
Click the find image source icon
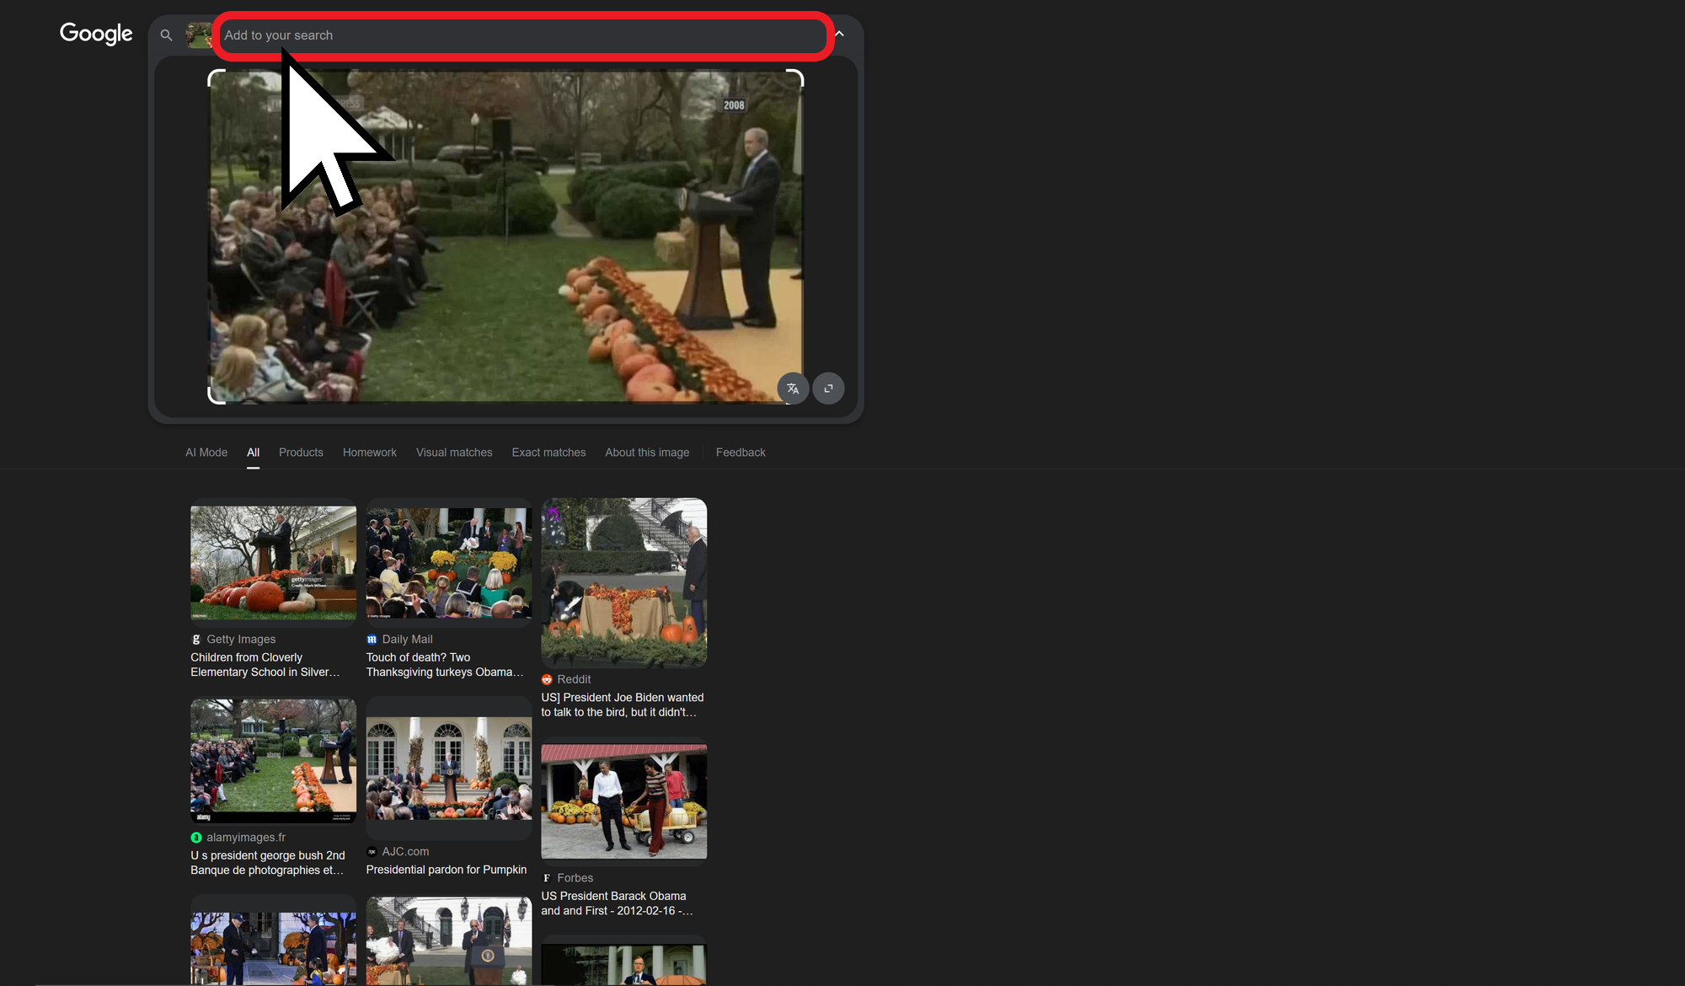tap(828, 389)
